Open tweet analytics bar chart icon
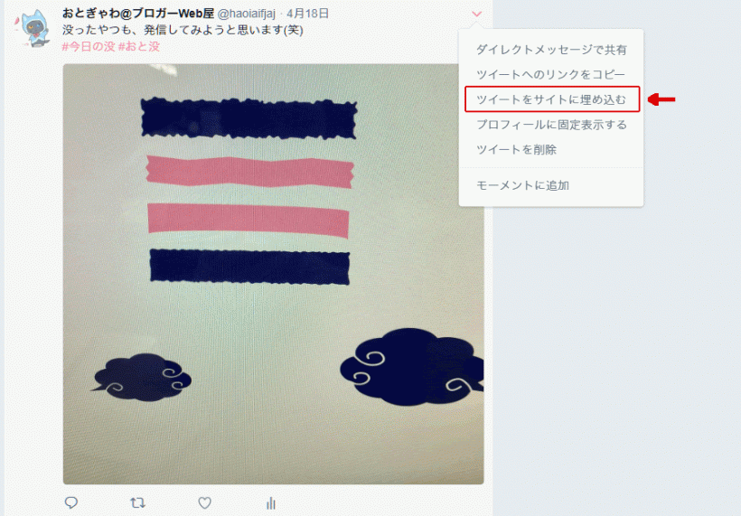The height and width of the screenshot is (516, 741). tap(271, 502)
